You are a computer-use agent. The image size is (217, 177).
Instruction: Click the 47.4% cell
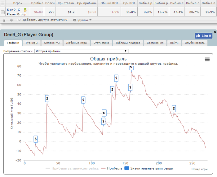(x=177, y=12)
